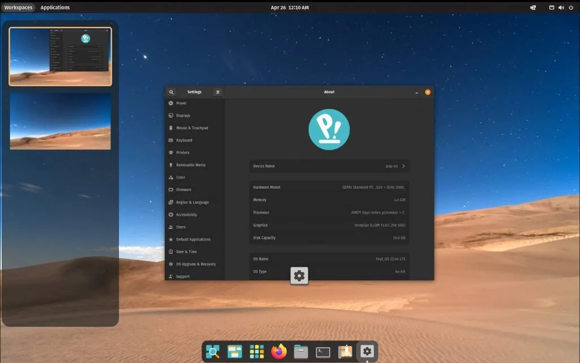Open the Workspaces menu
The image size is (580, 363).
coord(19,7)
